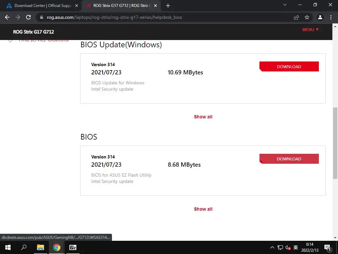The image size is (338, 254).
Task: Switch input language indicator 英
Action: click(296, 247)
